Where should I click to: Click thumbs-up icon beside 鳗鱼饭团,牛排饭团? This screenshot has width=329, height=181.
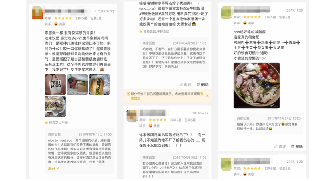click(x=141, y=31)
